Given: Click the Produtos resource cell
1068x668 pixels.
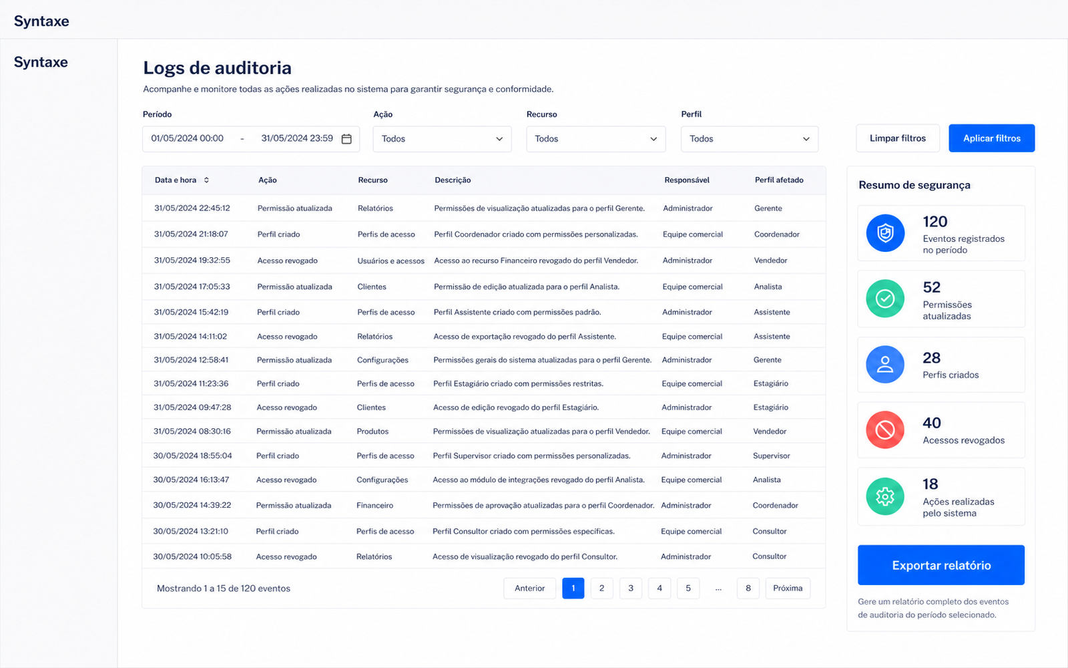Looking at the screenshot, I should tap(372, 432).
